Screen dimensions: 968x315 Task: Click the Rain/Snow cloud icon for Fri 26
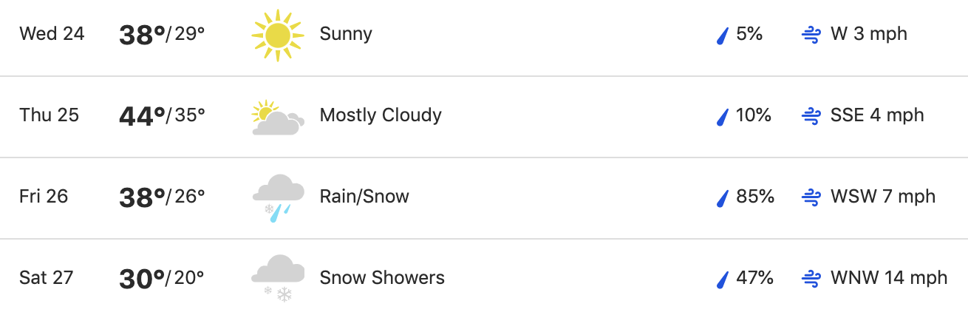tap(278, 198)
